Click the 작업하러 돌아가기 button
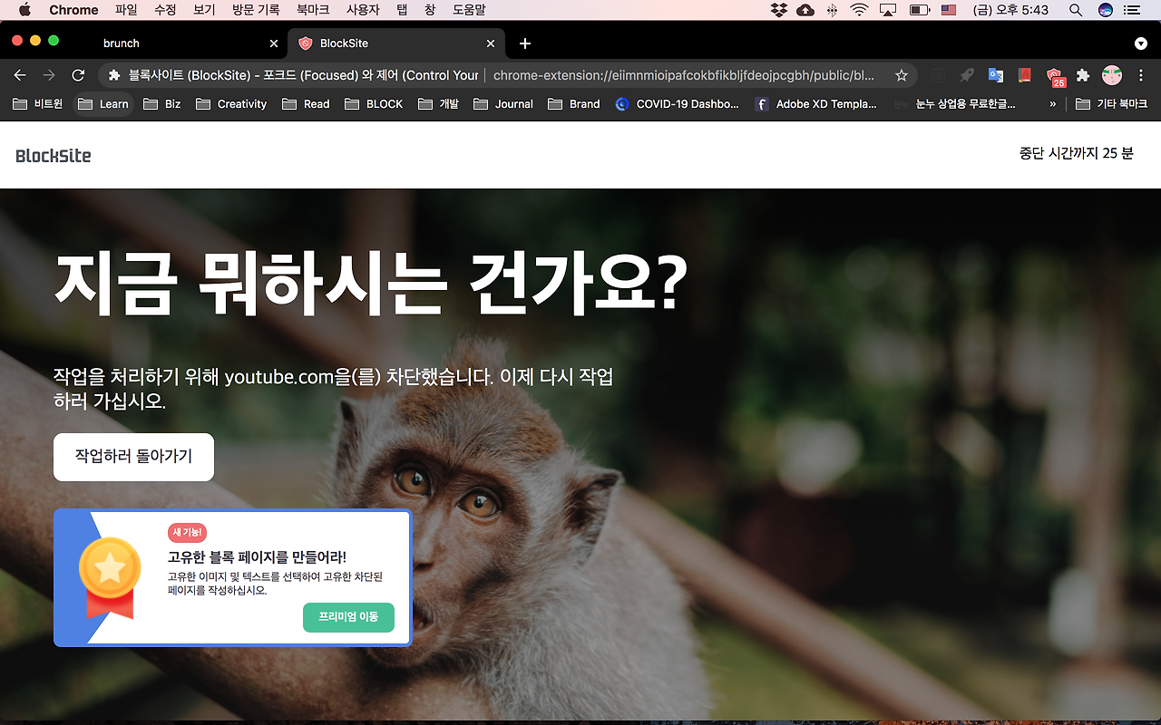The width and height of the screenshot is (1161, 725). [133, 457]
